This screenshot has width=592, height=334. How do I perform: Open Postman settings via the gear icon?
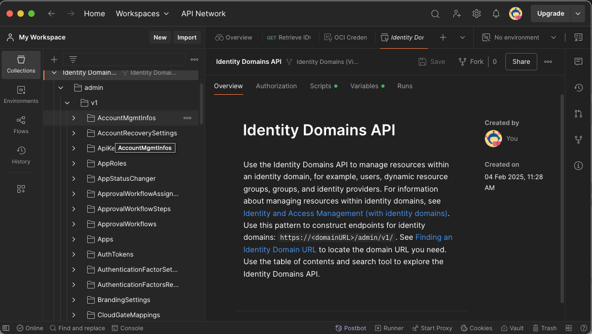pos(476,14)
